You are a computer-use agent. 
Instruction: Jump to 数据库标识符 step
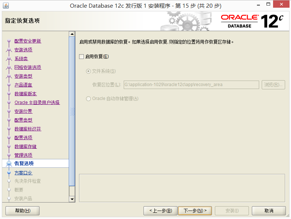tap(28, 129)
